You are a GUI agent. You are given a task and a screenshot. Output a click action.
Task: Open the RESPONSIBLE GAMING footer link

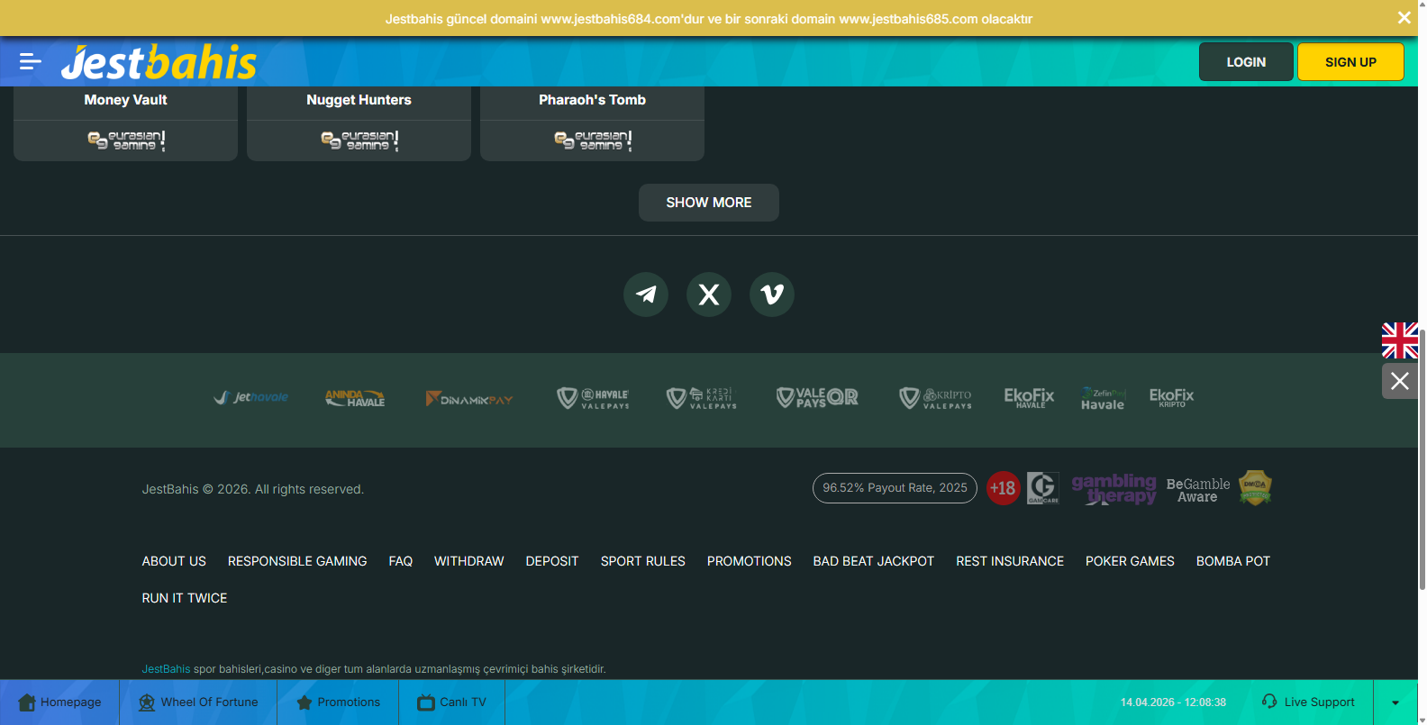click(297, 561)
